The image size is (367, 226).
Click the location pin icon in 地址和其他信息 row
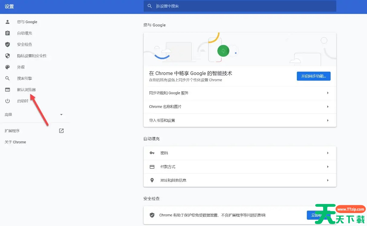(152, 180)
